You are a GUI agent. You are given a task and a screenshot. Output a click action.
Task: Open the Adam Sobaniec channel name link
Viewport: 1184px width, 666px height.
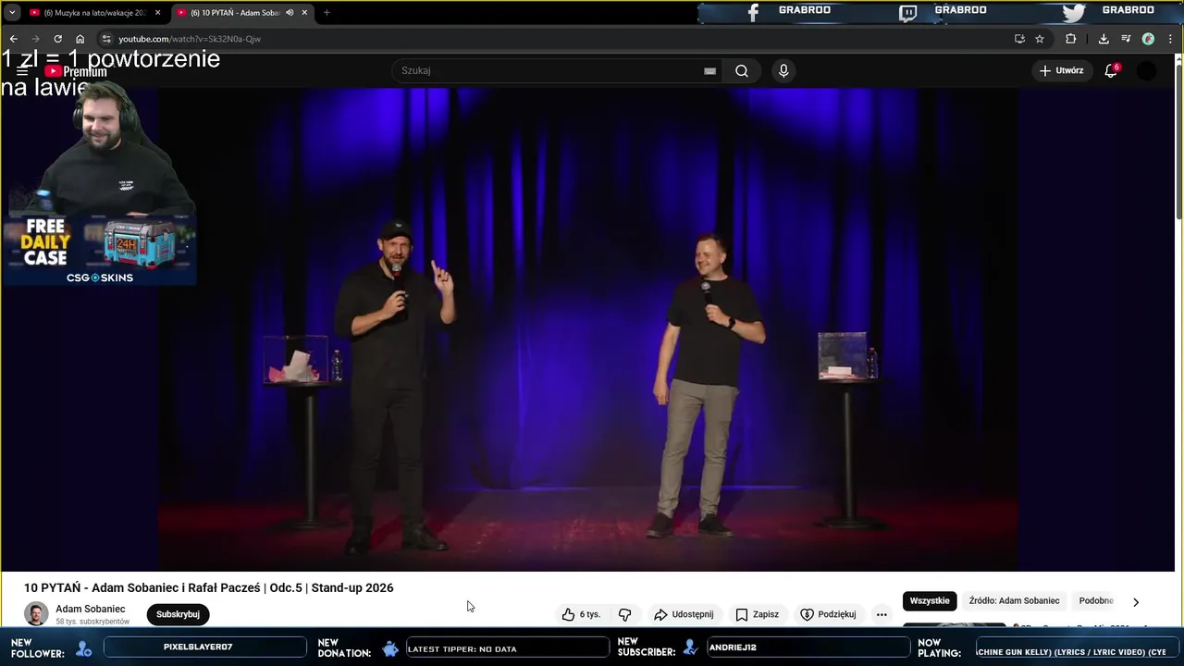[91, 609]
